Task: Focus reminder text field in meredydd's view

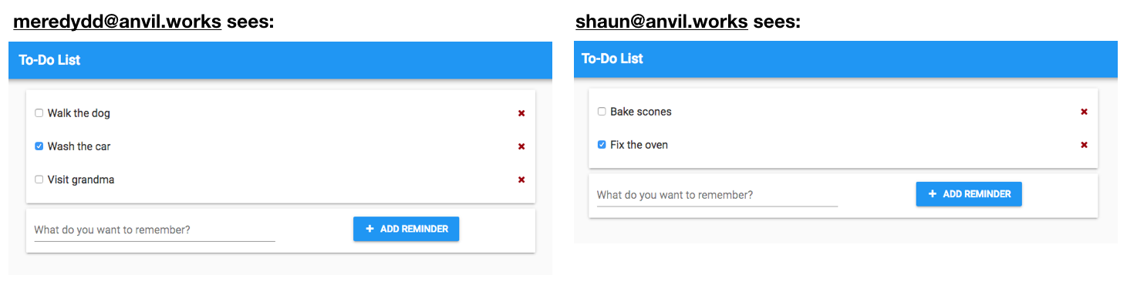Action: 154,230
